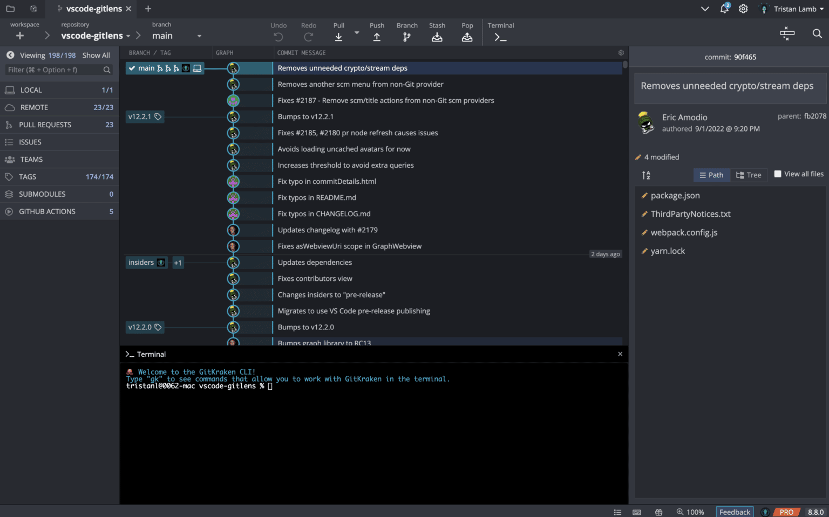829x517 pixels.
Task: Select the vscode-gitlens tab
Action: click(93, 9)
